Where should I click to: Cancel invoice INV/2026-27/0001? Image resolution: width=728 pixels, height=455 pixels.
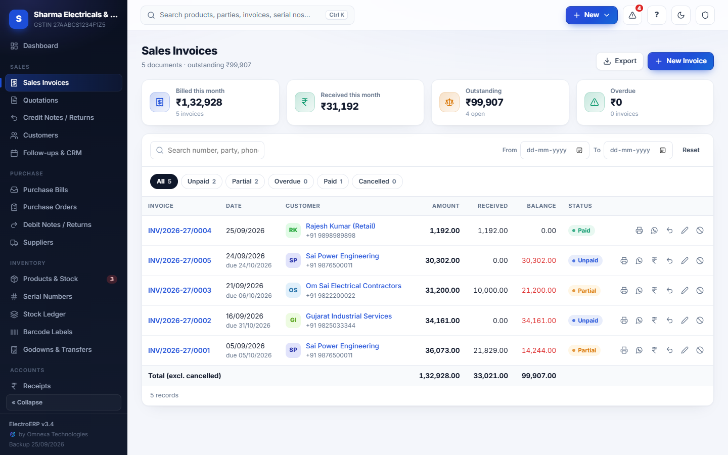[x=700, y=350]
